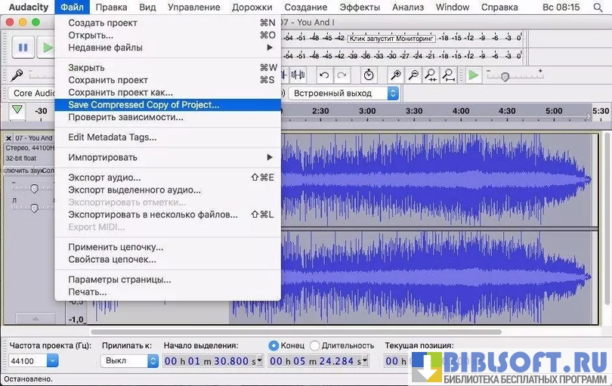
Task: Click the Undo arrow icon
Action: 324,75
